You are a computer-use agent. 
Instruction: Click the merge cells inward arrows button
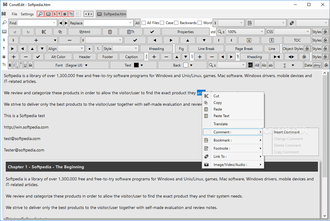[x=277, y=57]
